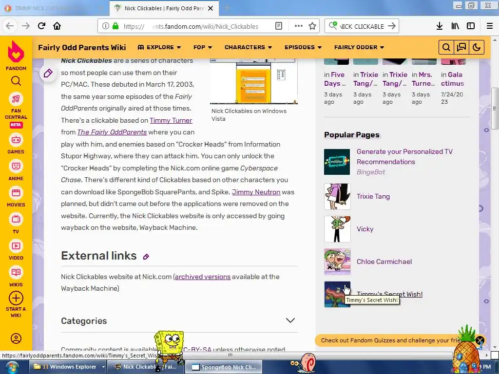Submit search with the arrow button
The height and width of the screenshot is (374, 499).
click(392, 26)
